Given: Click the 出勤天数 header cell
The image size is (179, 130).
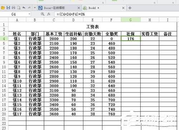Looking at the screenshot, I should (93, 34).
